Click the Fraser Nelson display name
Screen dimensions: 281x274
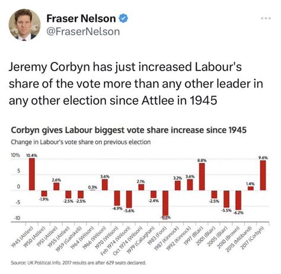coord(81,18)
